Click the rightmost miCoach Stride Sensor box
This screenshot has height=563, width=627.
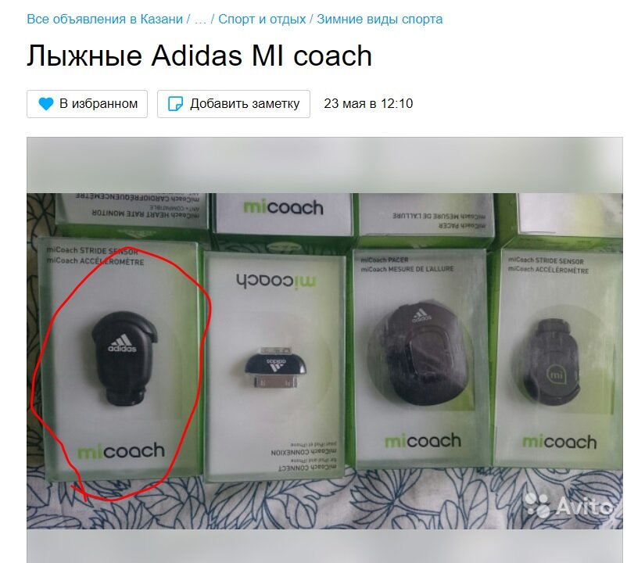(559, 358)
